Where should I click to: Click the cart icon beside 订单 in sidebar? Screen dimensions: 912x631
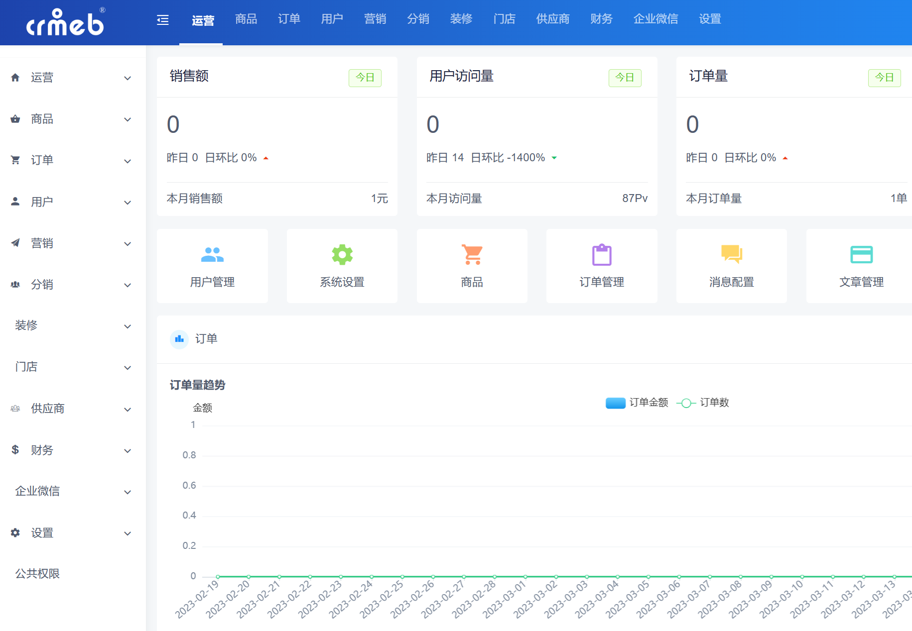click(x=15, y=160)
